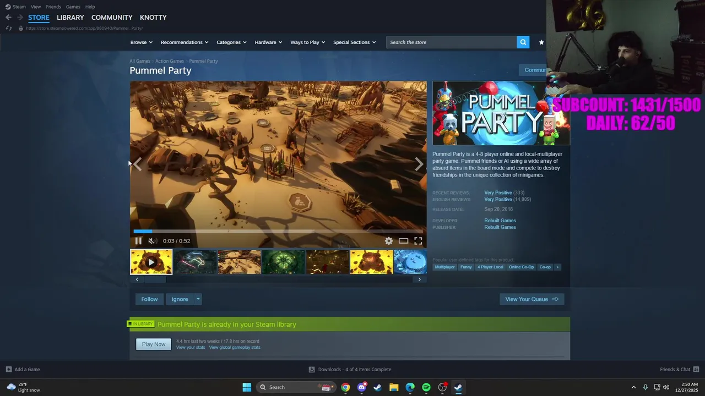Screen dimensions: 705x396
Task: Toggle theater mode on the trailer
Action: [x=404, y=241]
